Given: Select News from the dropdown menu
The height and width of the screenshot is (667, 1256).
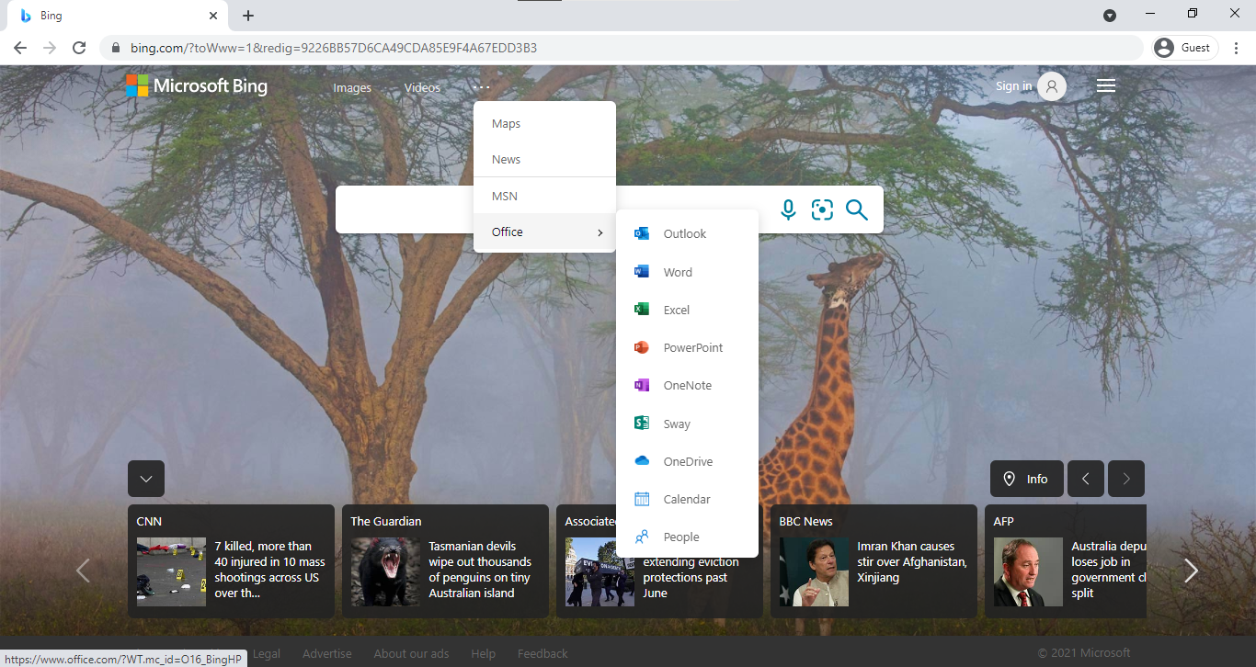Looking at the screenshot, I should (x=544, y=159).
